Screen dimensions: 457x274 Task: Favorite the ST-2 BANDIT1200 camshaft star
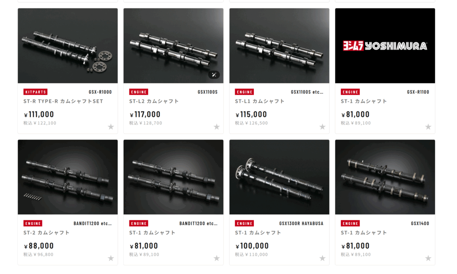(x=111, y=258)
